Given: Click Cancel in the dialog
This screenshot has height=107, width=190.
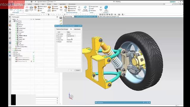Looking at the screenshot, I should coord(78,70).
